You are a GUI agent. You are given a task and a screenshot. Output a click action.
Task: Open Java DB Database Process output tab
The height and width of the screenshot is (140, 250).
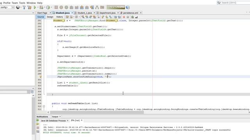pos(53,121)
